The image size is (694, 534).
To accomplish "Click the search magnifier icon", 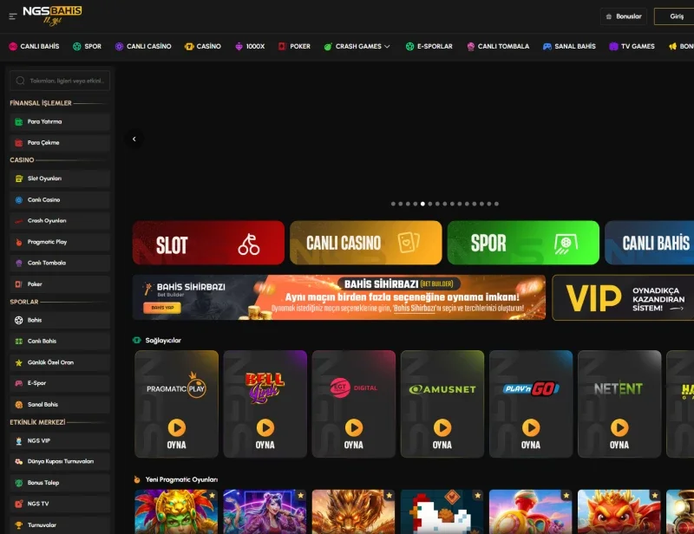I will [20, 81].
